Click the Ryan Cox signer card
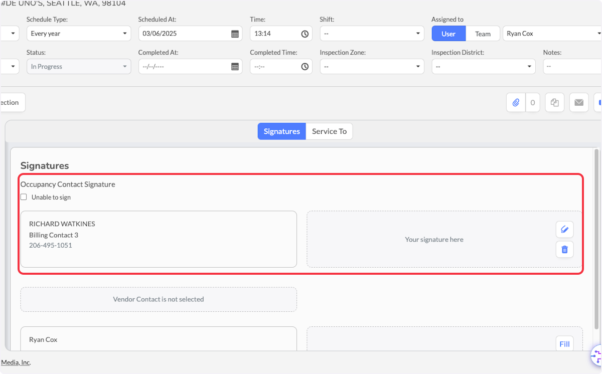This screenshot has width=602, height=374. pyautogui.click(x=159, y=339)
